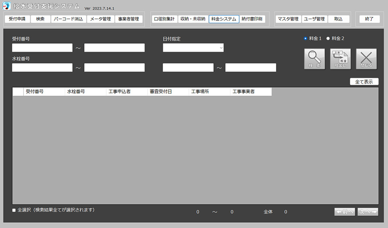
Task: Click the 検索 magnifying glass icon button
Action: (314, 59)
